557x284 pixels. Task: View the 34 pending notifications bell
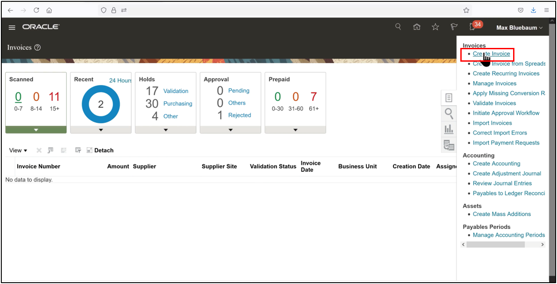(x=471, y=27)
